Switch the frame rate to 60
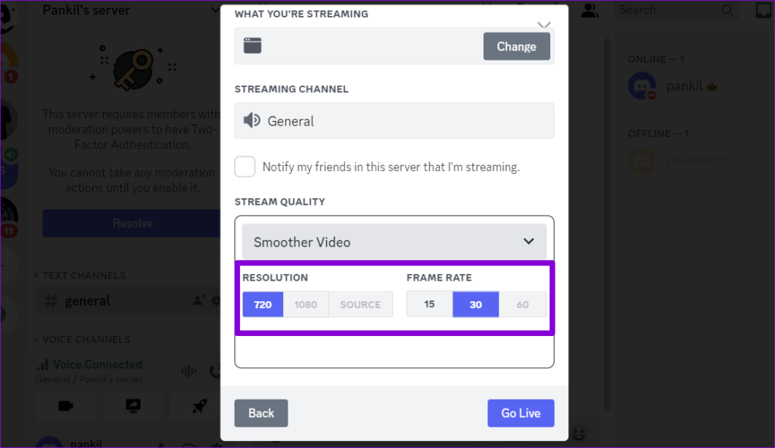This screenshot has width=775, height=448. pos(522,303)
